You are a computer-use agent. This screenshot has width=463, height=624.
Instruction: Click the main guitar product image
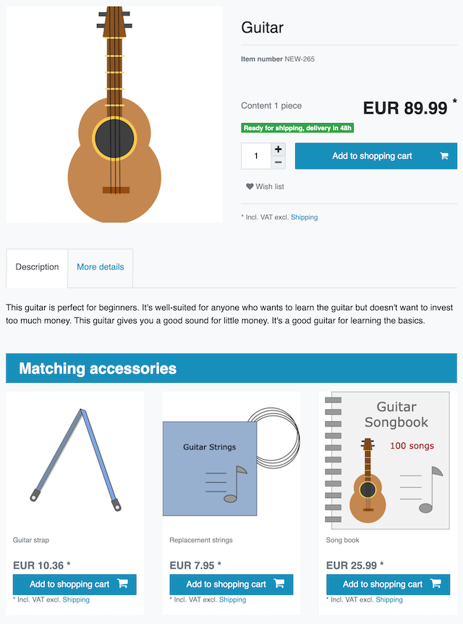[114, 114]
